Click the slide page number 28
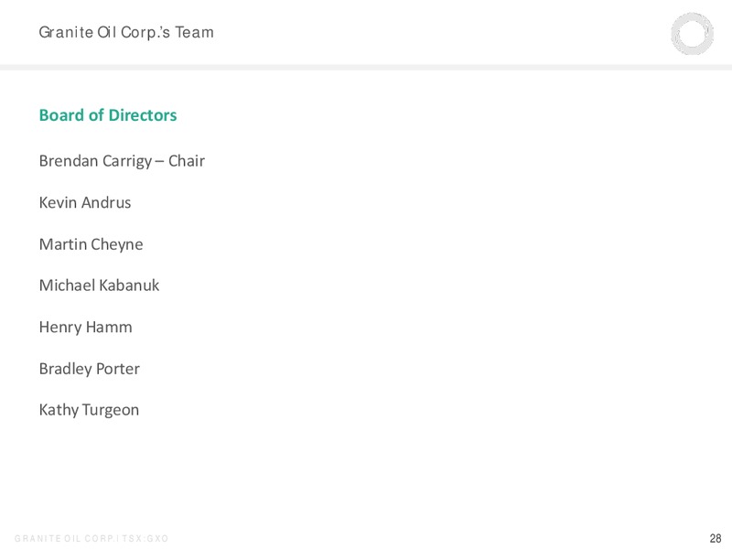This screenshot has width=732, height=549. point(716,538)
